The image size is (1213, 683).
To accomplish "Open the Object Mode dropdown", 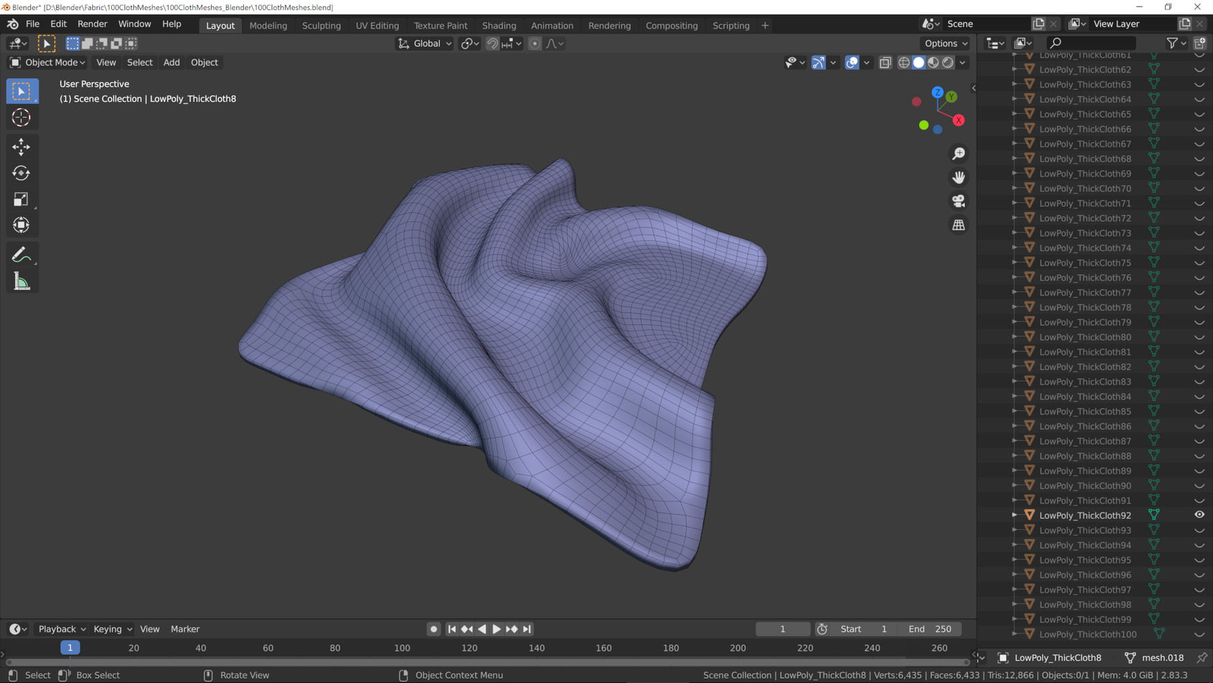I will tap(48, 63).
